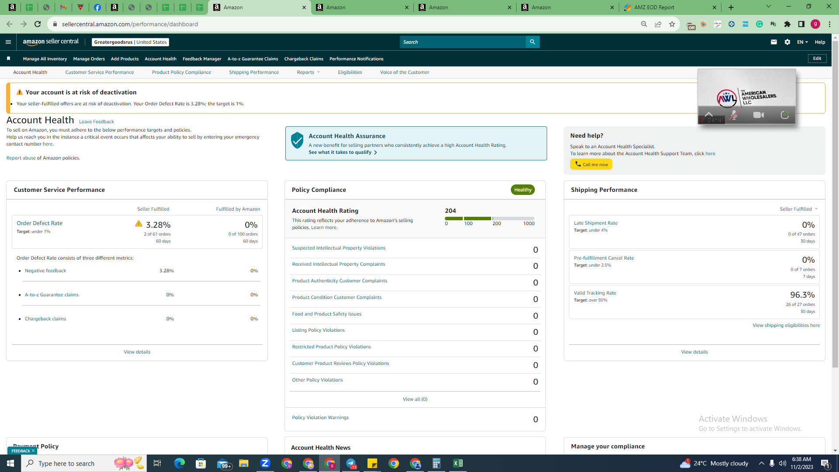Open the Reports dropdown menu
The width and height of the screenshot is (839, 472).
click(x=309, y=72)
